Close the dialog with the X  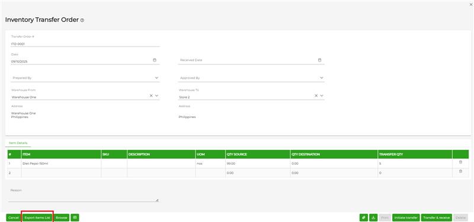(x=470, y=5)
